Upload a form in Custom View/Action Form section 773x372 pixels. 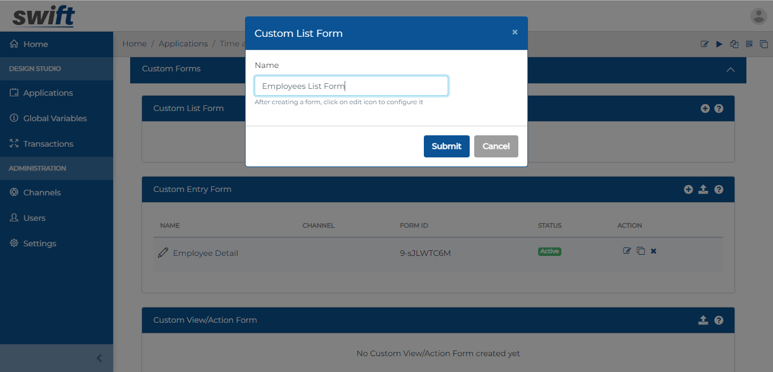pos(703,320)
